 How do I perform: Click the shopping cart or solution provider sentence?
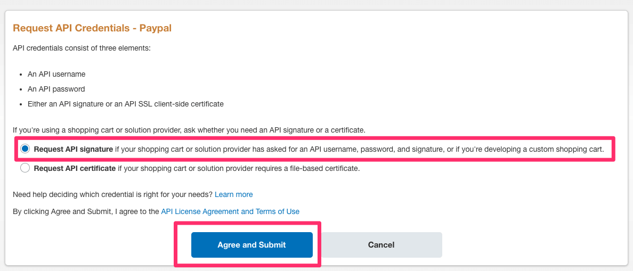coord(107,129)
